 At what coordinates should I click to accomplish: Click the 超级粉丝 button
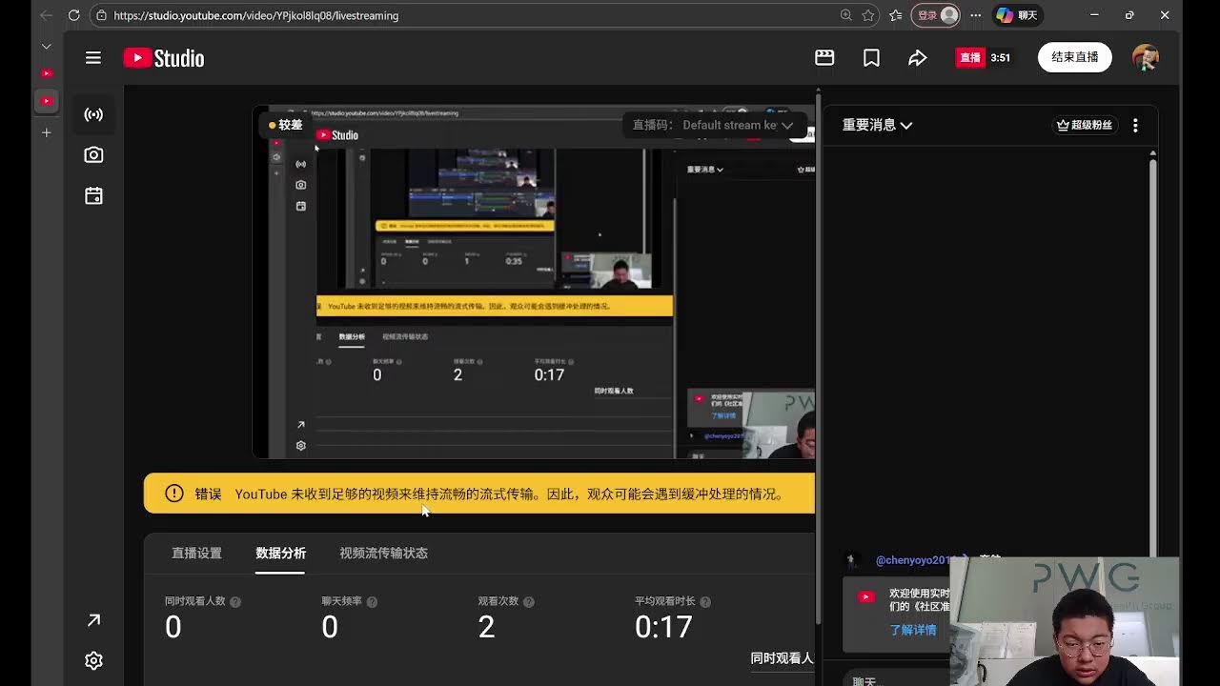click(1085, 125)
